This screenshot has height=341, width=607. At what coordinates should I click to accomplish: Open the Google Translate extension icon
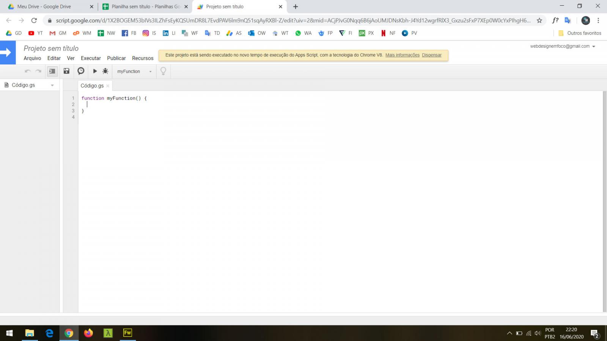[x=568, y=20]
